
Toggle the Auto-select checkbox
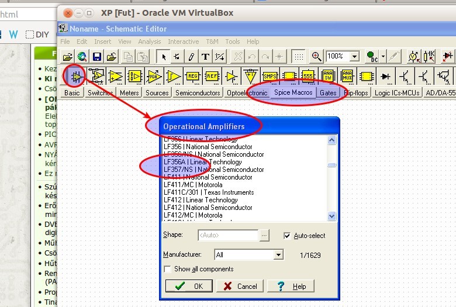pyautogui.click(x=287, y=236)
